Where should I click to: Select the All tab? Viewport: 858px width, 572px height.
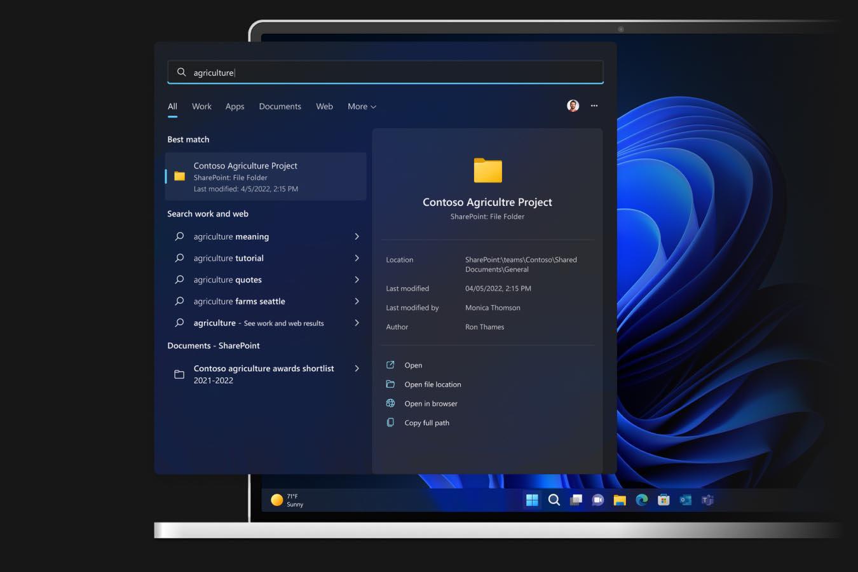(172, 106)
